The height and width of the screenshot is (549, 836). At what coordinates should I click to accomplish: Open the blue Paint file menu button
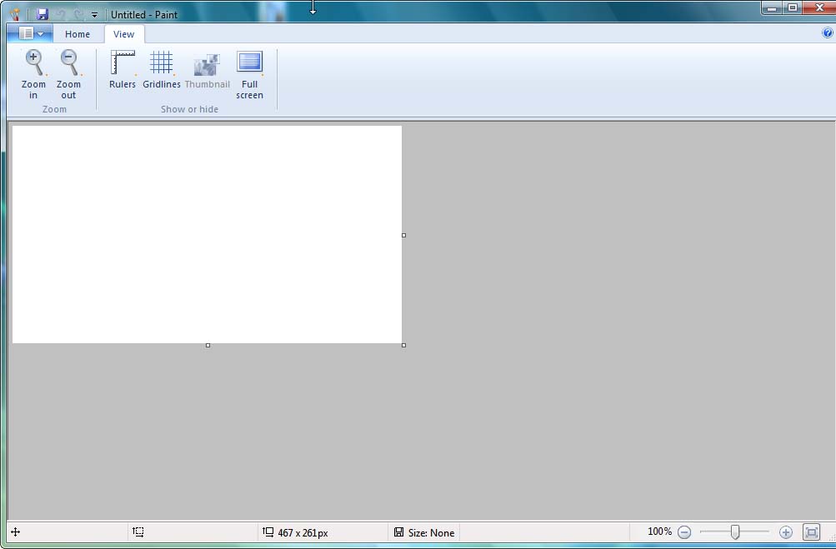pyautogui.click(x=30, y=33)
